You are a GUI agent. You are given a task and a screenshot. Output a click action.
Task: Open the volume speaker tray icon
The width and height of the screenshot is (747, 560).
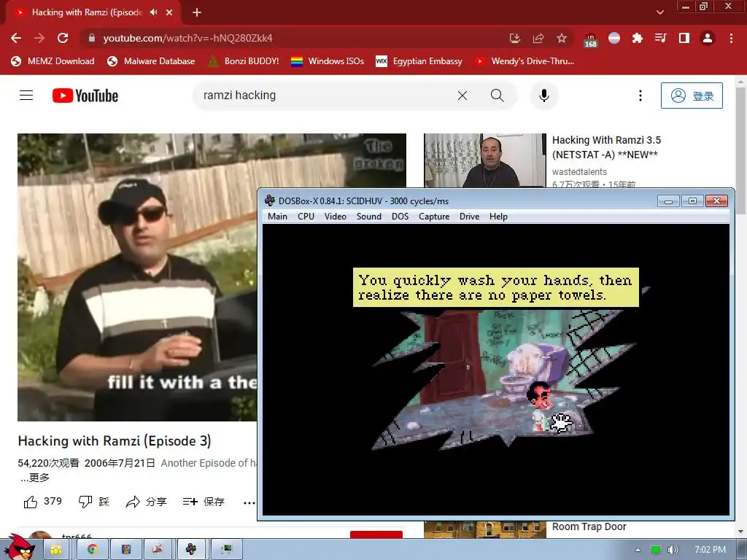[x=673, y=550]
